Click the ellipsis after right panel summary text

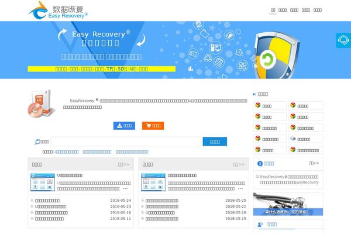[240, 189]
